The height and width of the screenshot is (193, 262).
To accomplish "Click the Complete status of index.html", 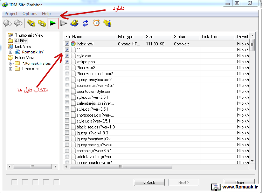I will (x=182, y=44).
